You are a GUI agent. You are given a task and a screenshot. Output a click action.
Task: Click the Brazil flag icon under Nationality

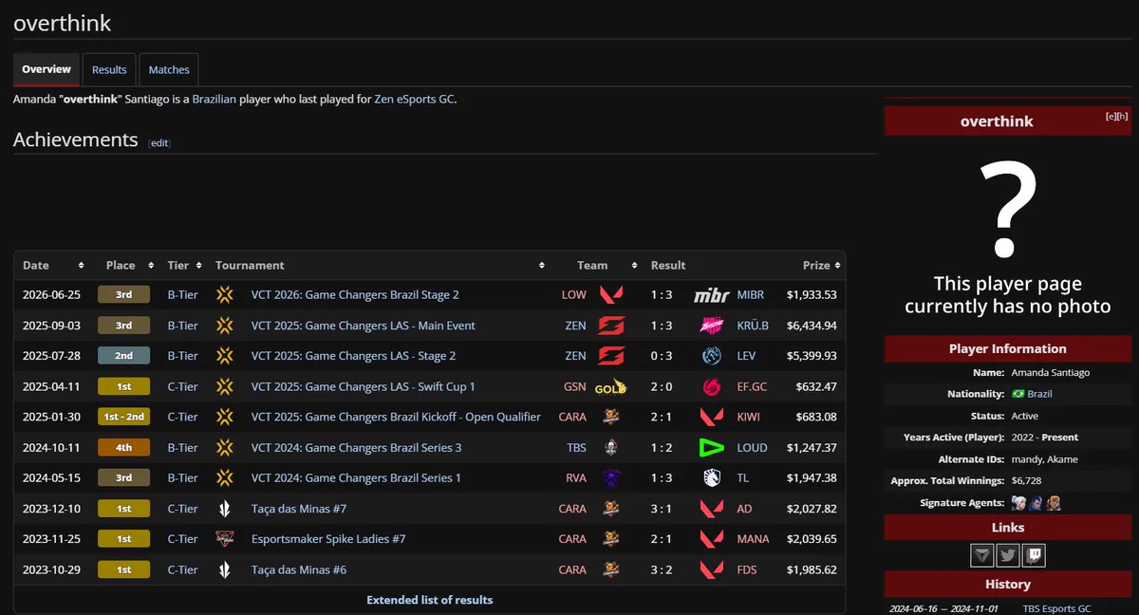(x=1018, y=394)
